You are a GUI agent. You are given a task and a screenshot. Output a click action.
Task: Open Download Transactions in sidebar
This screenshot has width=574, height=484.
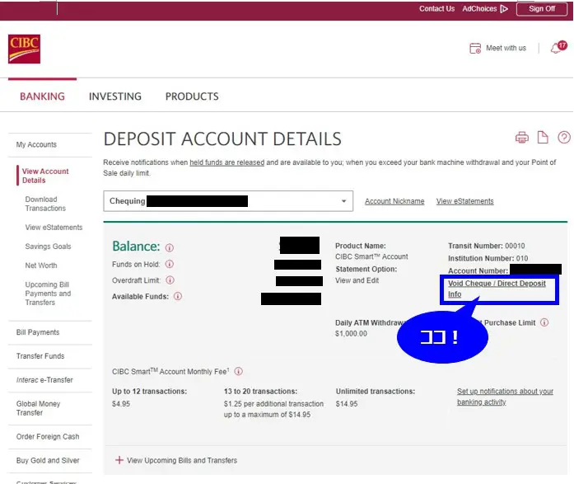45,204
